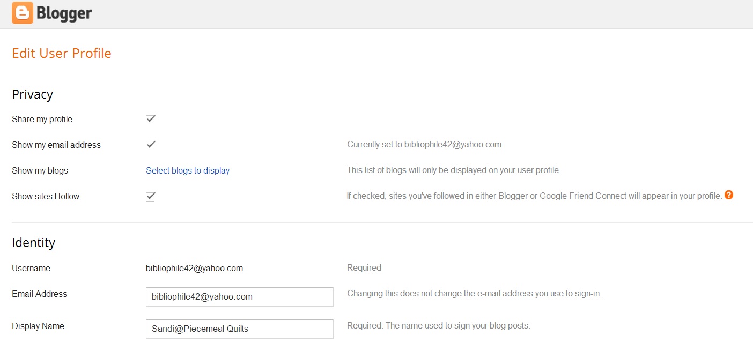This screenshot has height=343, width=753.
Task: Click the Email Address input field
Action: click(239, 297)
